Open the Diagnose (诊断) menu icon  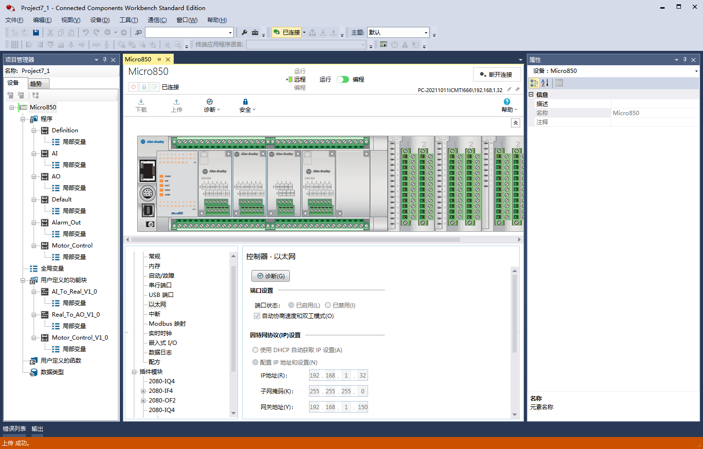pos(210,102)
